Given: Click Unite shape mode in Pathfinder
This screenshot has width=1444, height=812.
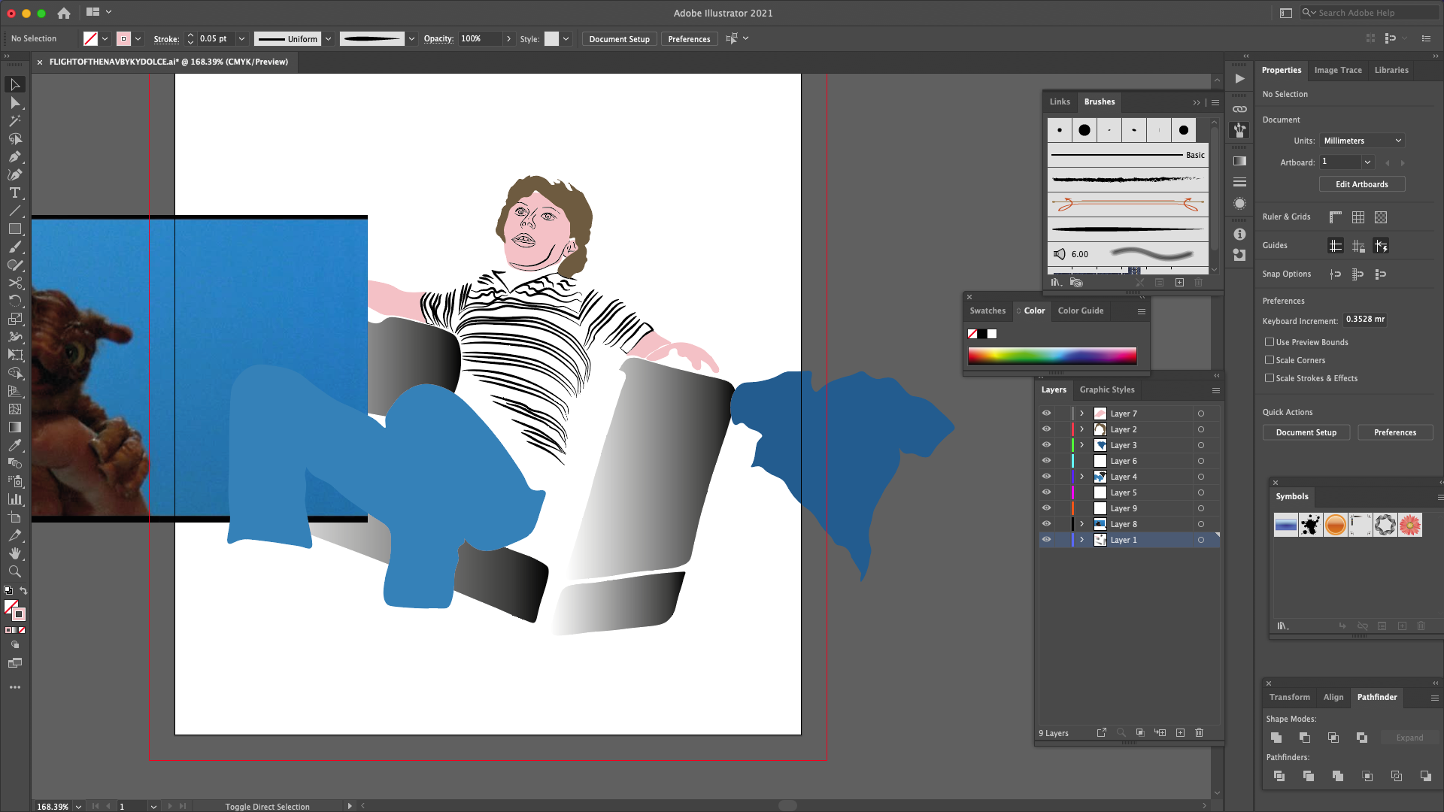Looking at the screenshot, I should 1276,738.
